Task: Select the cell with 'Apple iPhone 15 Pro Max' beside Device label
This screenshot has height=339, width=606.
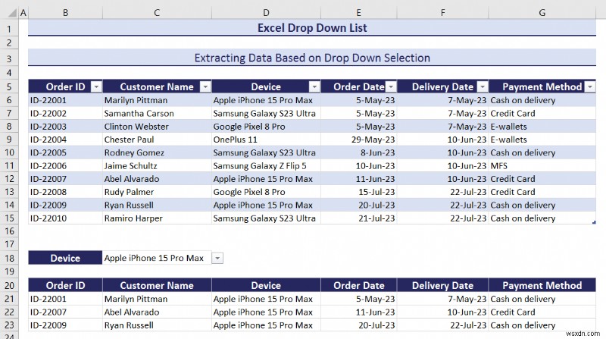Action: coord(157,258)
